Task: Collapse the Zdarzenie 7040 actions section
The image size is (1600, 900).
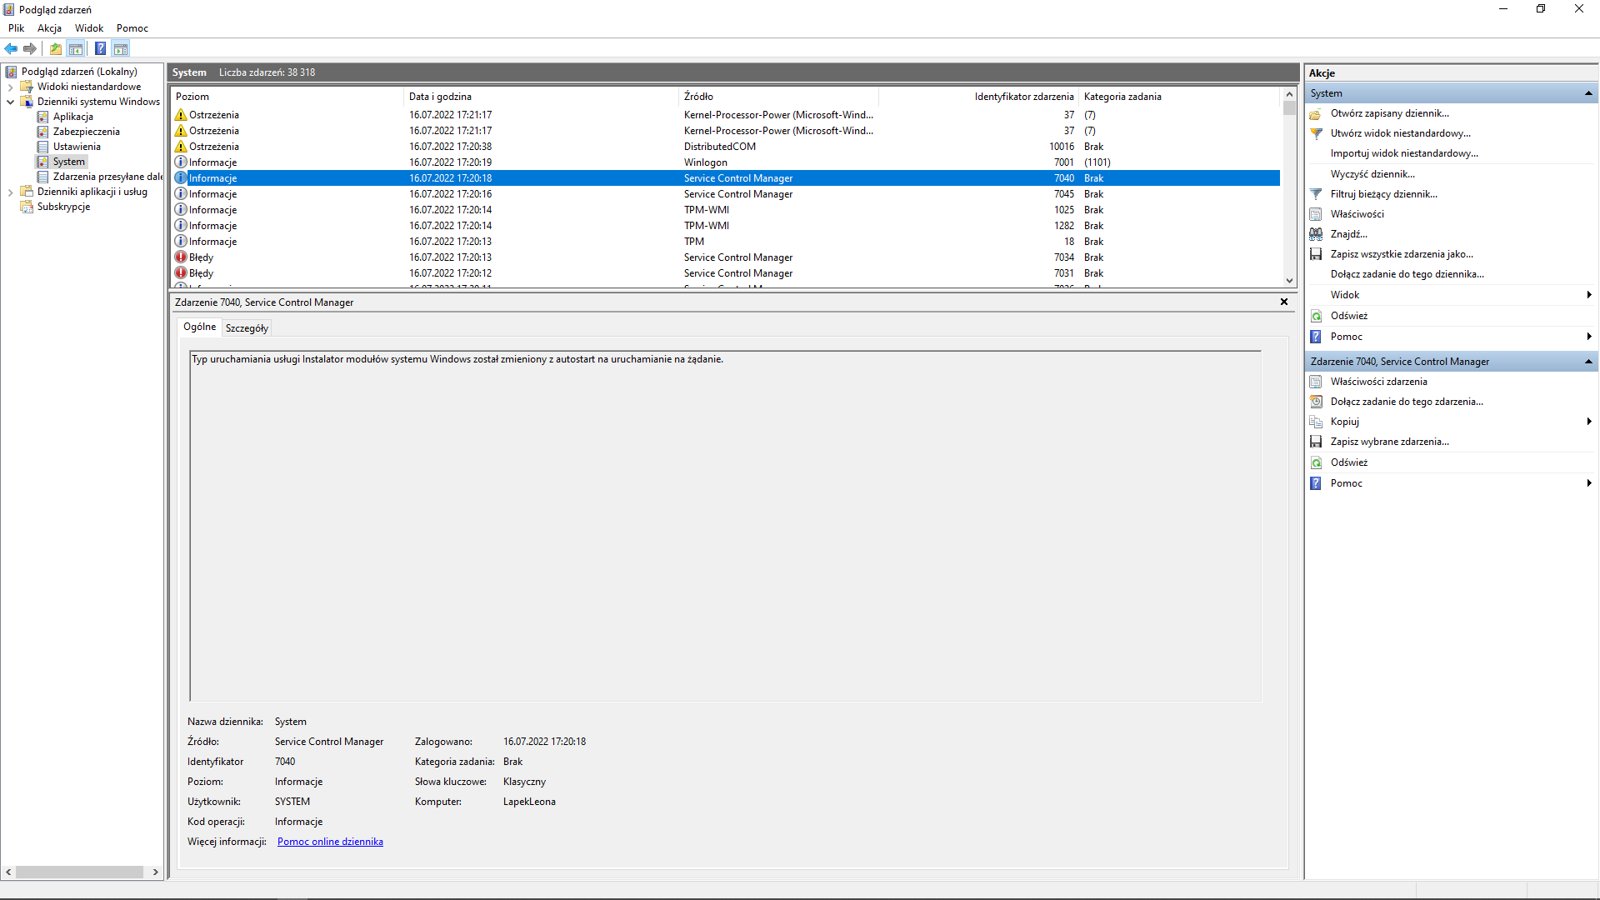Action: pos(1588,362)
